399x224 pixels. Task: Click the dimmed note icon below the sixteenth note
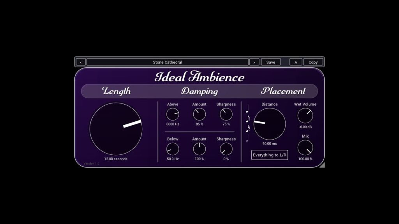[x=248, y=140]
